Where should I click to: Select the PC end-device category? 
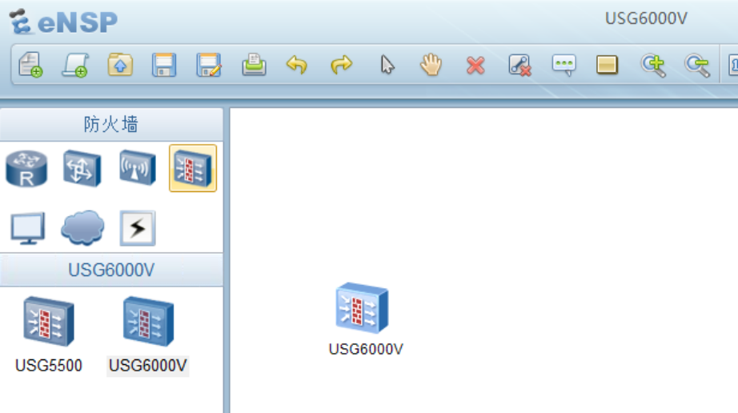tap(28, 228)
